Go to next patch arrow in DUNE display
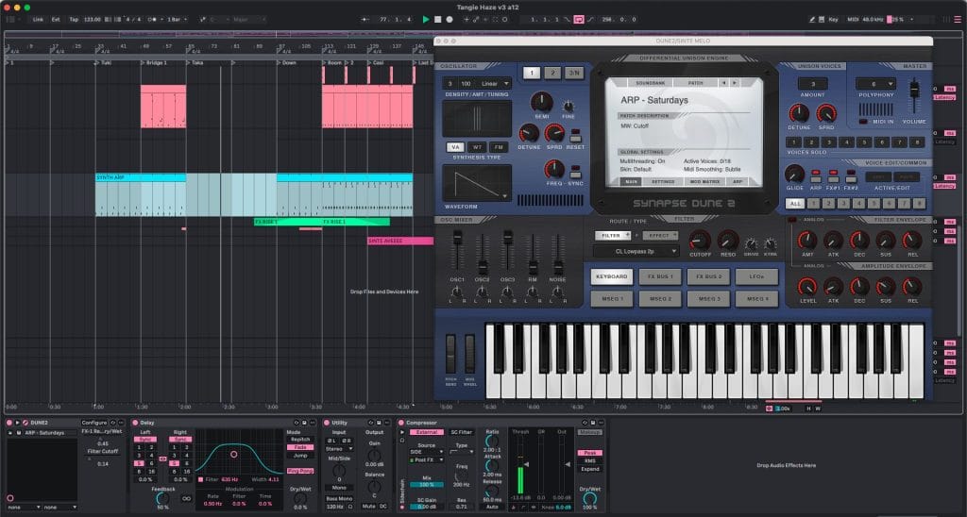 pos(734,83)
